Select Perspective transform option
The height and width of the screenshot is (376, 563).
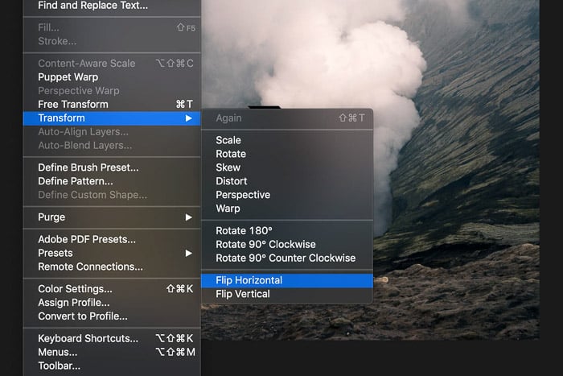[287, 195]
